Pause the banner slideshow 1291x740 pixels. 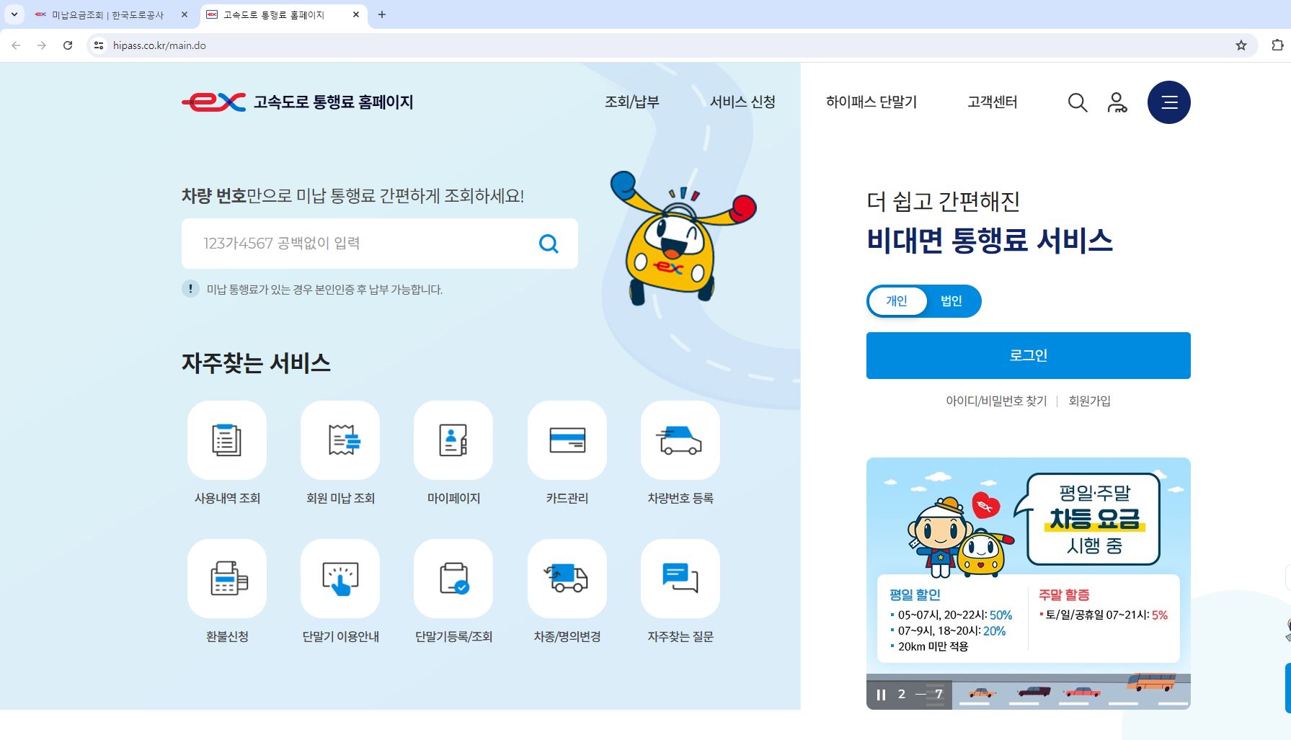click(881, 695)
